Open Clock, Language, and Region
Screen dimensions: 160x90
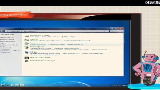tap(10, 51)
